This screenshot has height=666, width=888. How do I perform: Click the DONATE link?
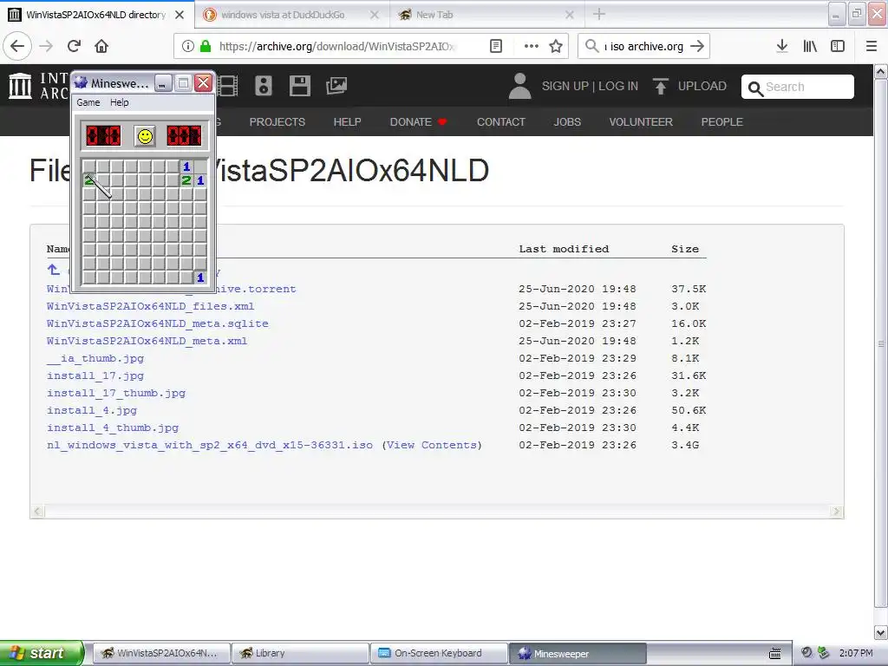point(418,121)
